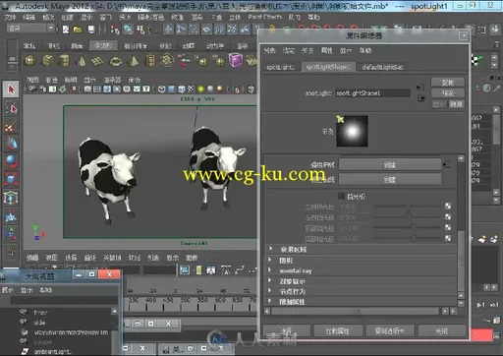Click the 加载属性 (Load Attributes) button
The width and height of the screenshot is (503, 356).
click(338, 330)
